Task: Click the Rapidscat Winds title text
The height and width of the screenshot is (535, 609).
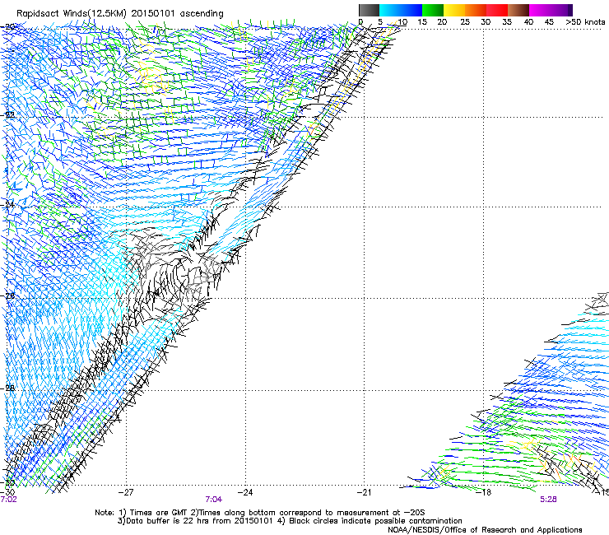Action: (119, 13)
